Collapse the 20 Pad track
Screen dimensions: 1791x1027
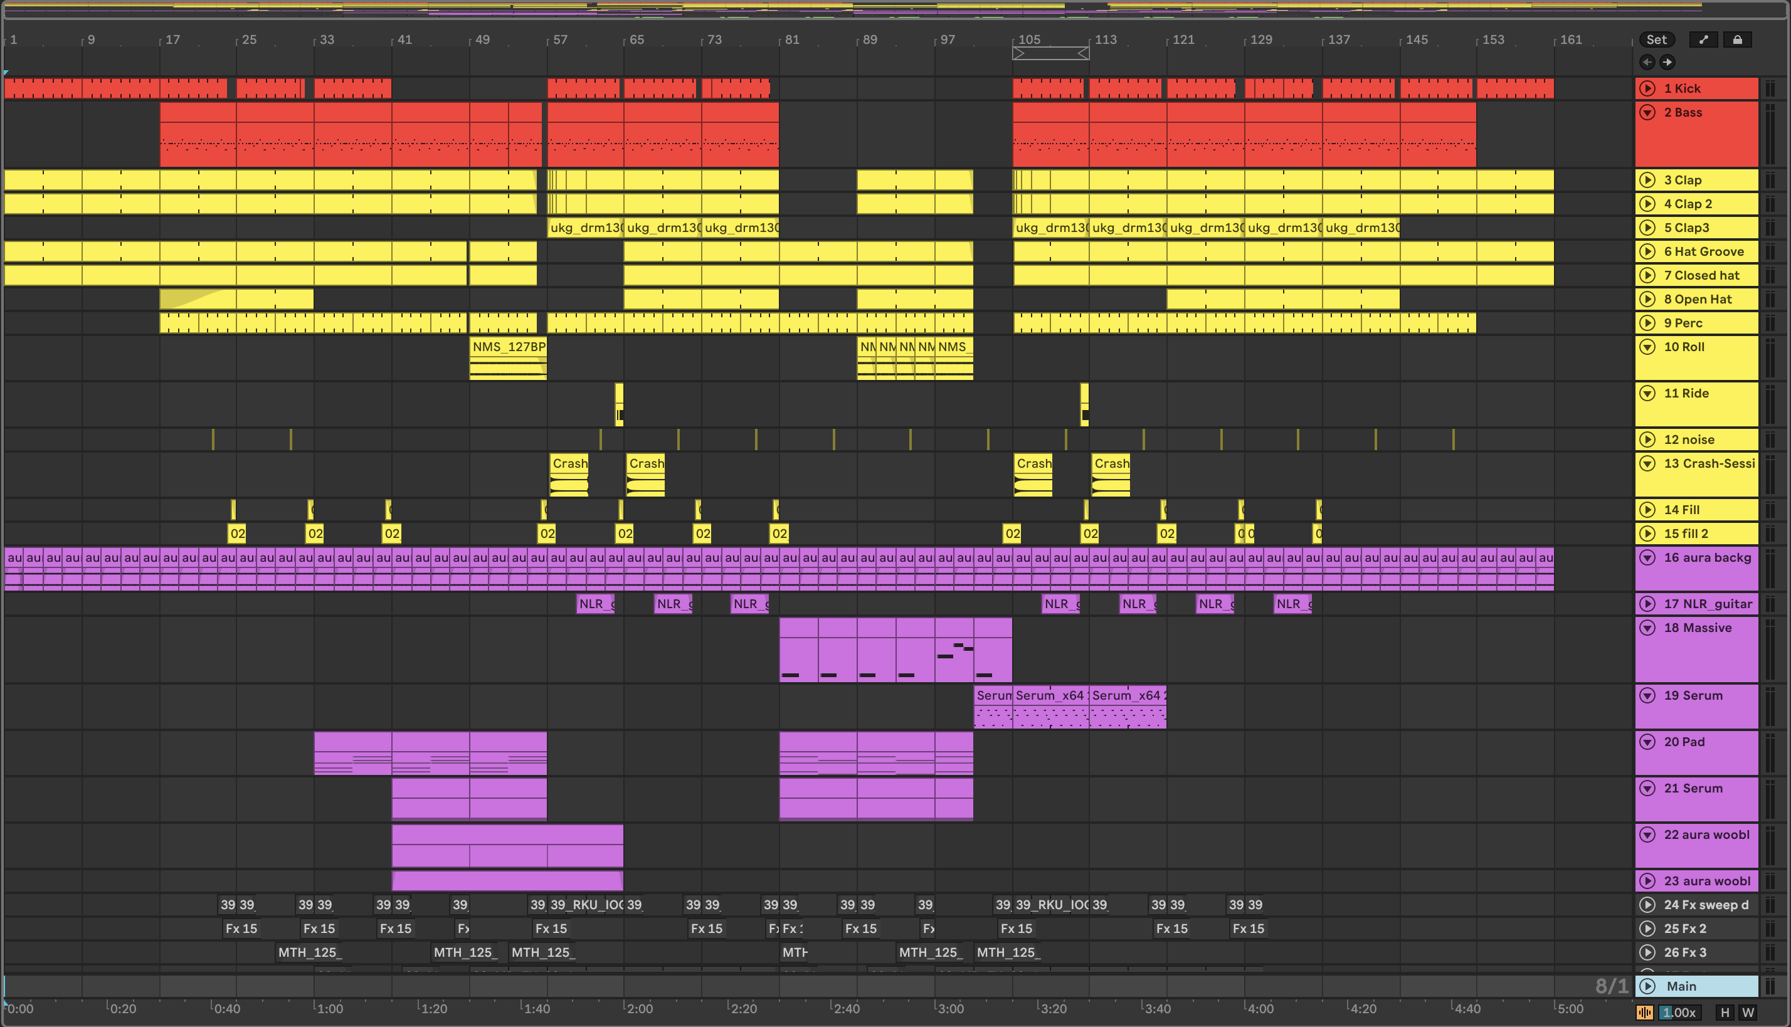pyautogui.click(x=1648, y=742)
